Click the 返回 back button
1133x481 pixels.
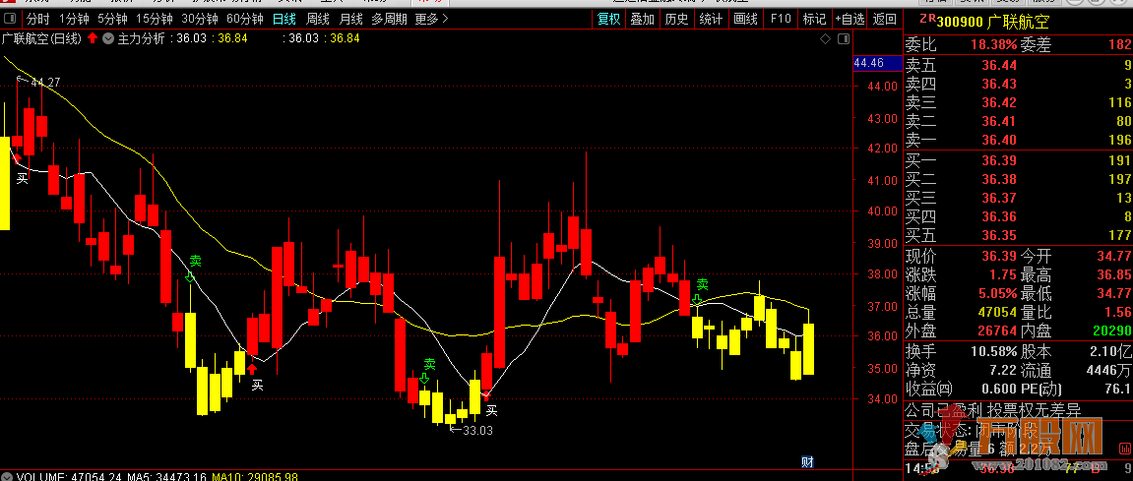coord(884,19)
